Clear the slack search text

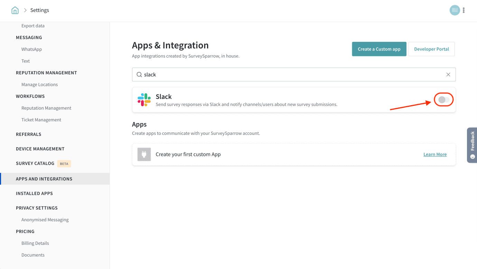click(448, 75)
